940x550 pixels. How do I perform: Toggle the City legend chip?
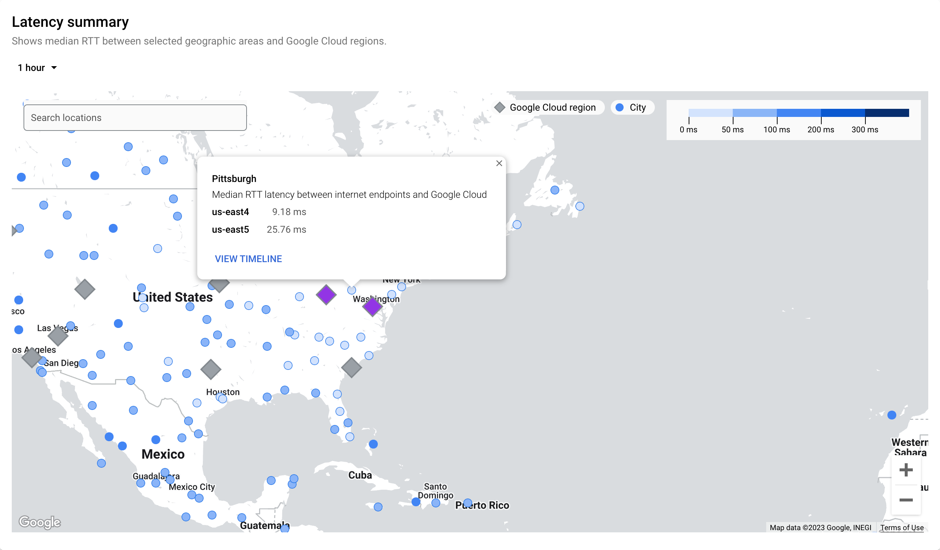click(x=632, y=107)
